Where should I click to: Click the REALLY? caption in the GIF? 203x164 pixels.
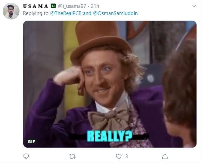pos(109,136)
